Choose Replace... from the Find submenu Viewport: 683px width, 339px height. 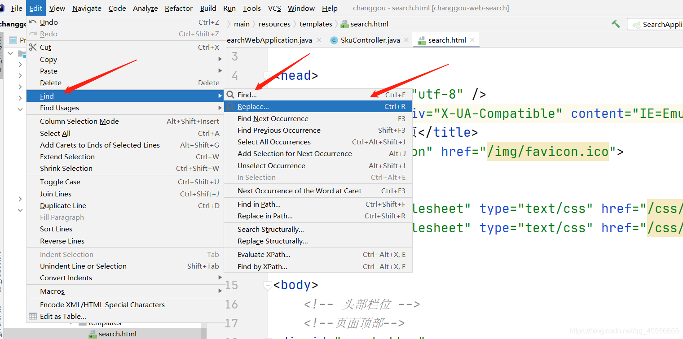[x=318, y=106]
